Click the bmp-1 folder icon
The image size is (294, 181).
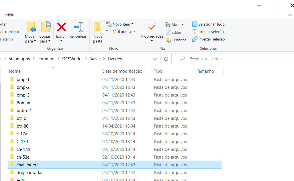12,79
